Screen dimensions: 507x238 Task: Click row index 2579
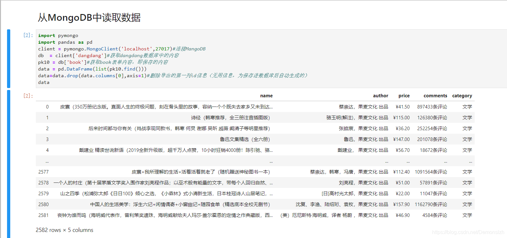pos(44,194)
